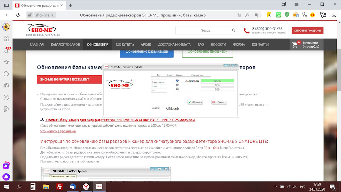Open sidebar history clock icon
This screenshot has width=341, height=192.
tap(6, 74)
